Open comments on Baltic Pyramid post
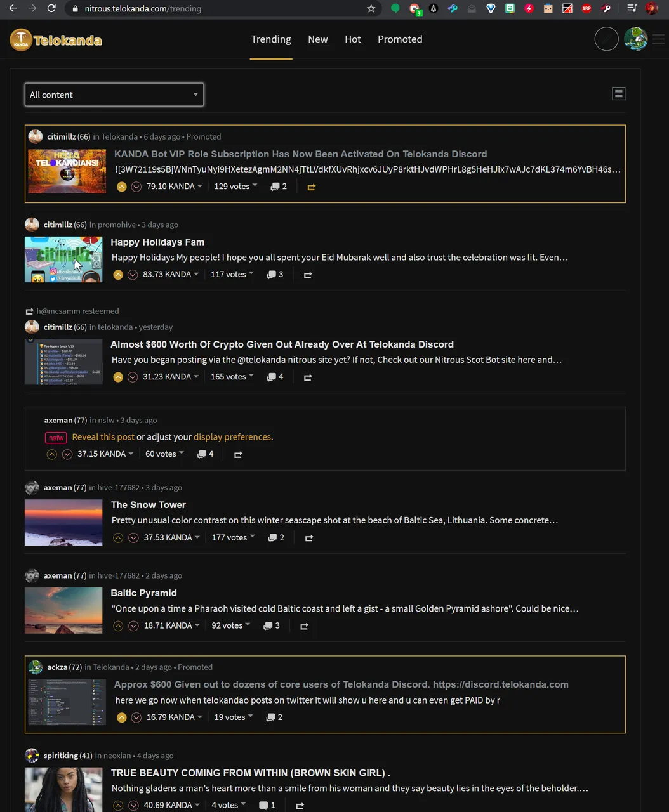669x812 pixels. pyautogui.click(x=272, y=625)
